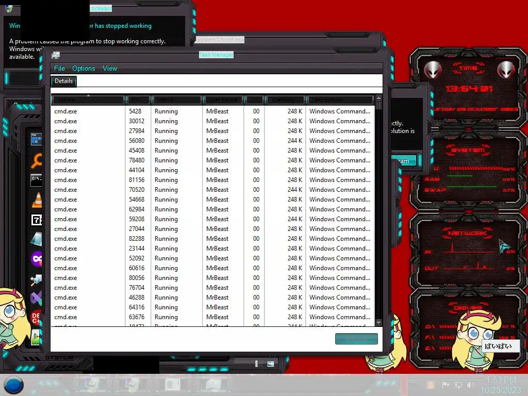This screenshot has height=396, width=528.
Task: Open the blue tiles dock icon
Action: [x=36, y=139]
